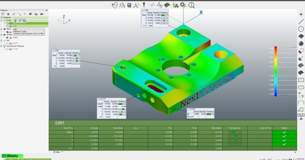Close the 3D-View tab
Viewport: 305px width, 160px height.
tap(62, 152)
